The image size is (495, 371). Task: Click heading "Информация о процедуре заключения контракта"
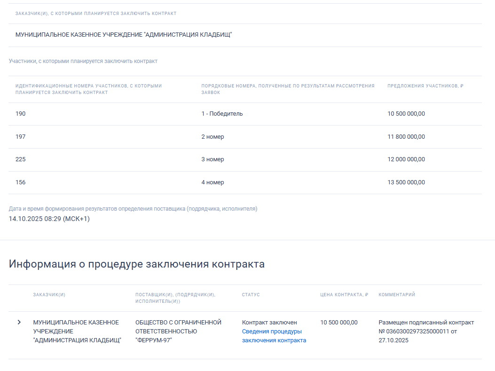click(x=136, y=264)
